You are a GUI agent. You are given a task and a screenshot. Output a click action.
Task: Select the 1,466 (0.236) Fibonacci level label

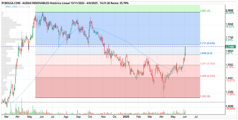207,76
